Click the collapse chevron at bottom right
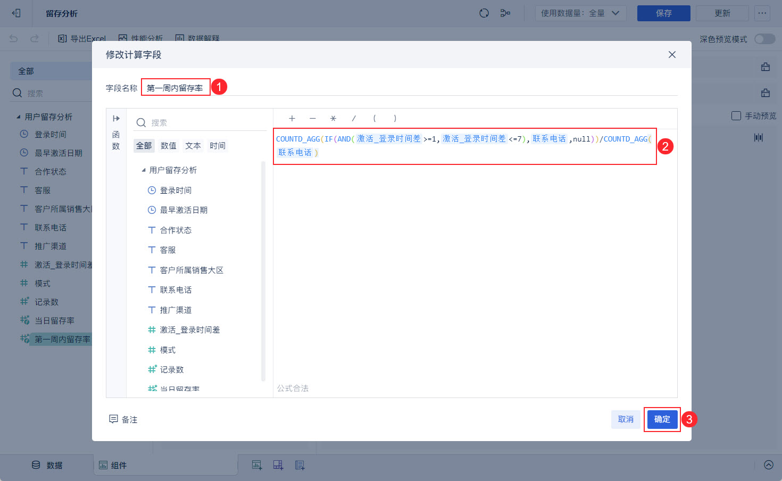The width and height of the screenshot is (782, 481). pyautogui.click(x=769, y=465)
